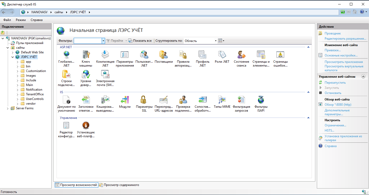Screen dimensions: 369x195
Task: Expand the Customization folder node
Action: tap(17, 71)
